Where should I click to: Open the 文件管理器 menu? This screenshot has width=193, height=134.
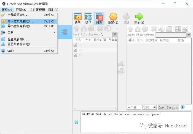click(37, 10)
